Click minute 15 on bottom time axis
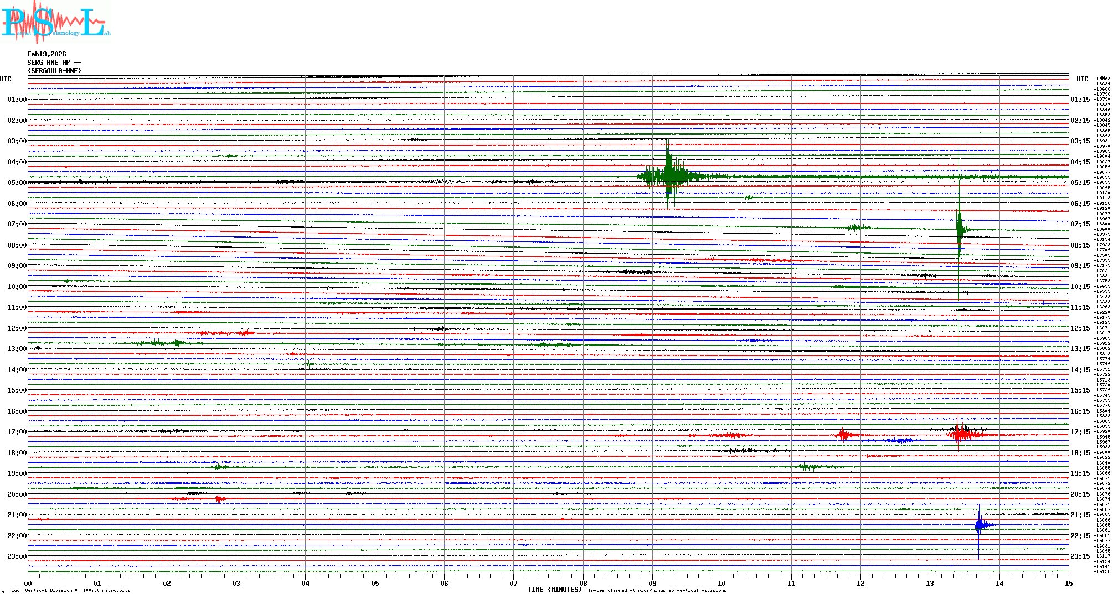The image size is (1113, 598). coord(1068,583)
